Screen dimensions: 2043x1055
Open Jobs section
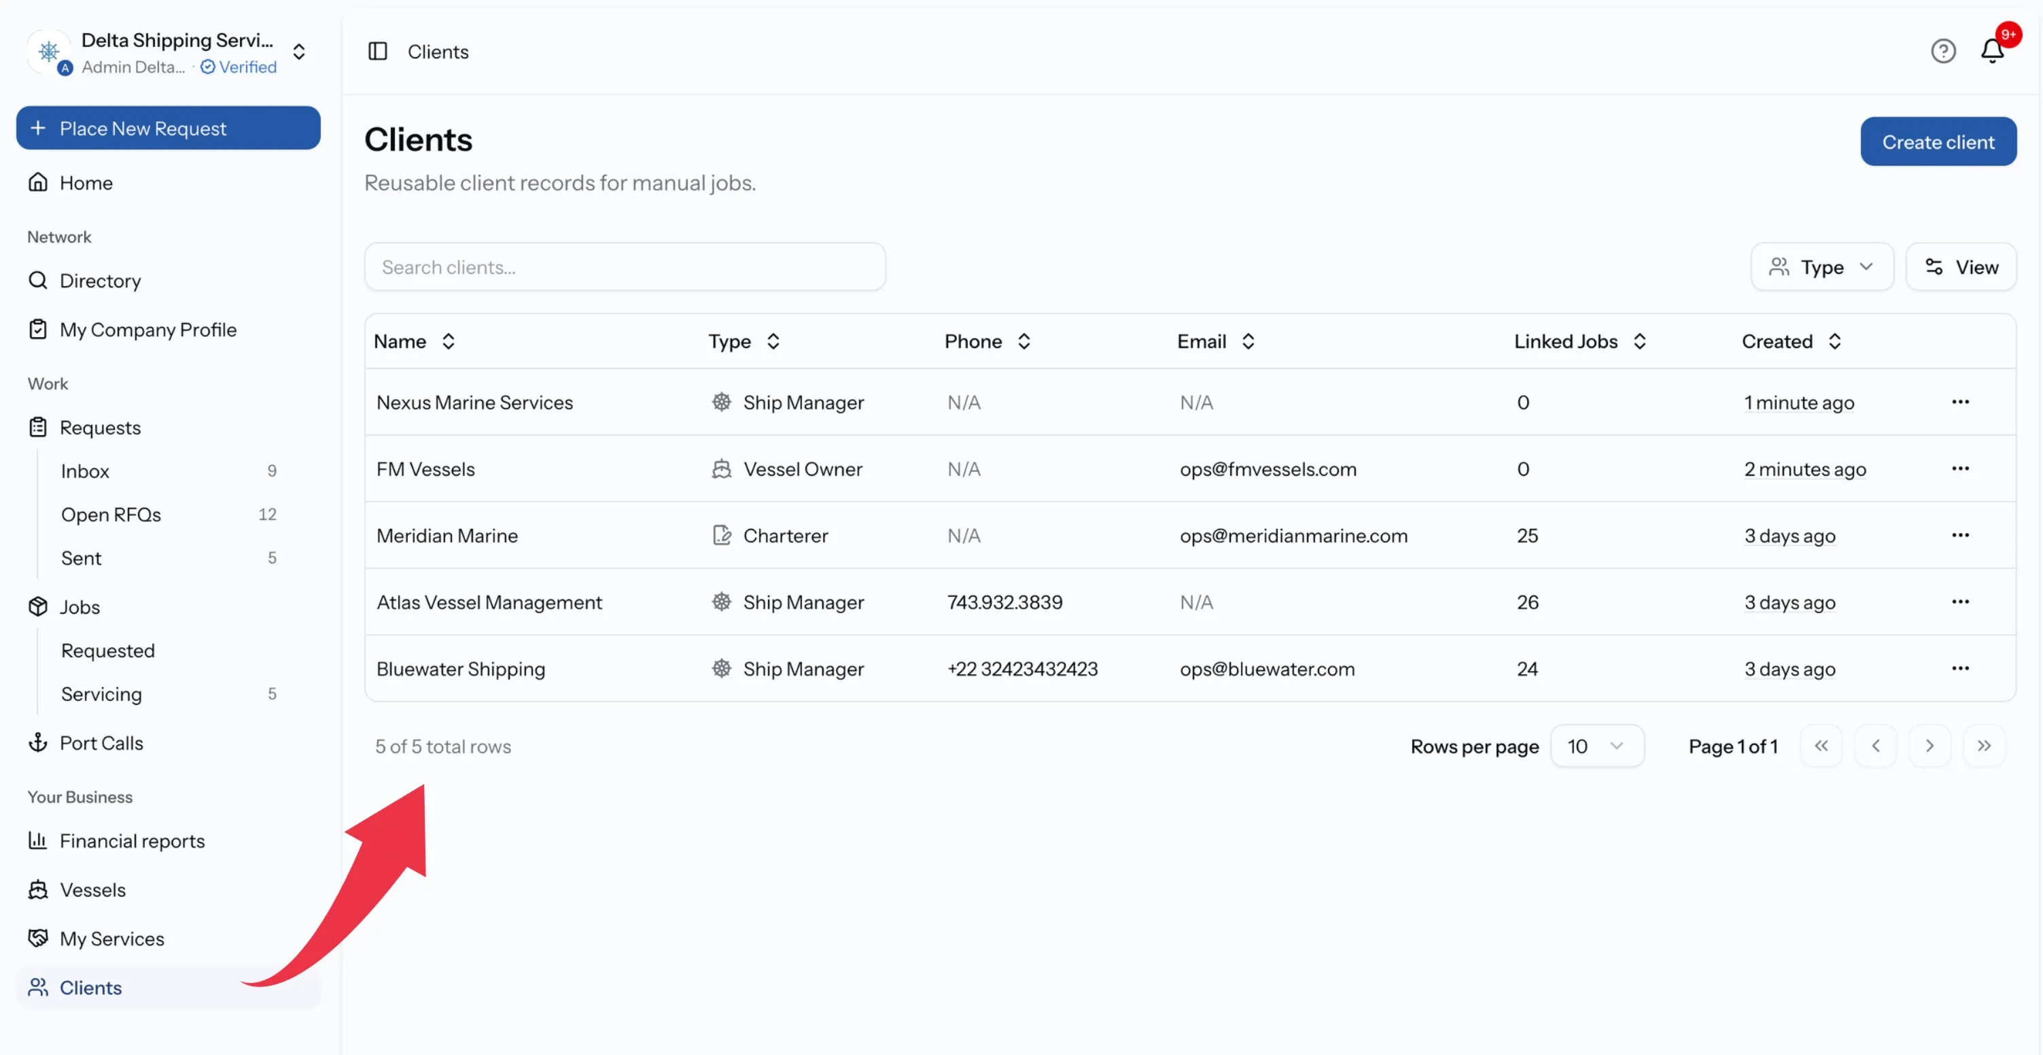click(x=168, y=607)
